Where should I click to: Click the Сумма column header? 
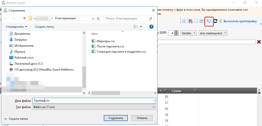point(184,91)
